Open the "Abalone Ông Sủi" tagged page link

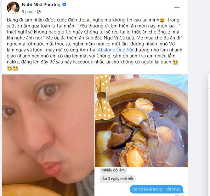tap(115, 50)
